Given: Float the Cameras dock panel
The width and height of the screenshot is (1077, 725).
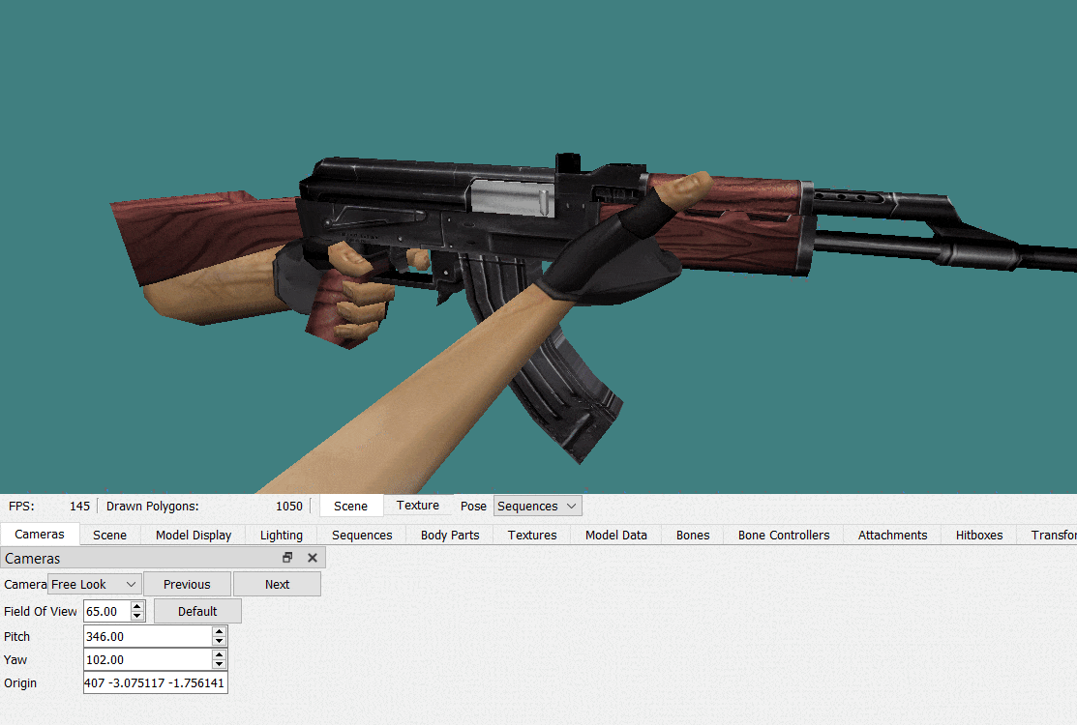Looking at the screenshot, I should 287,558.
